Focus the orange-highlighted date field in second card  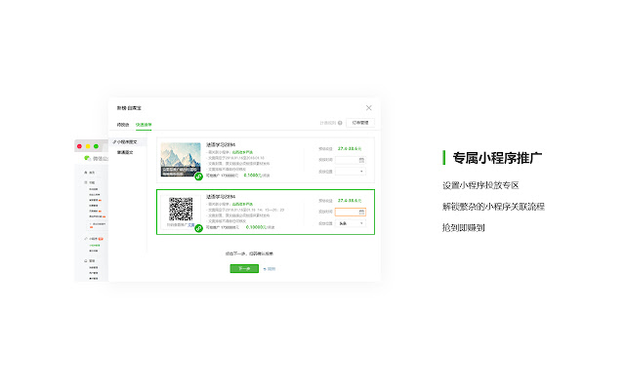click(350, 213)
